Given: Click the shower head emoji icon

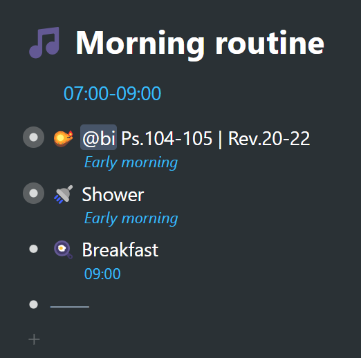Looking at the screenshot, I should (64, 194).
